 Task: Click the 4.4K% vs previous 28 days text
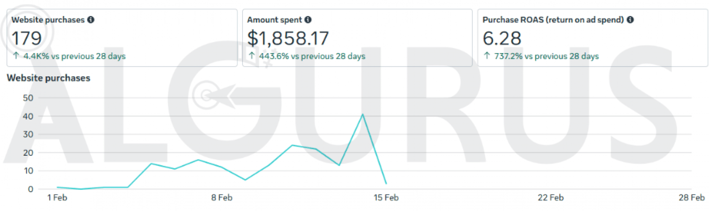(x=75, y=56)
